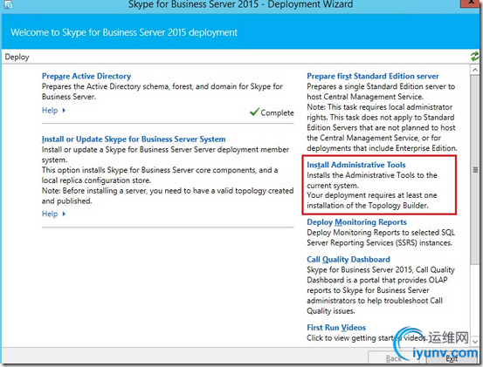Open Call Quality Dashboard link
The width and height of the screenshot is (483, 367).
click(x=348, y=259)
